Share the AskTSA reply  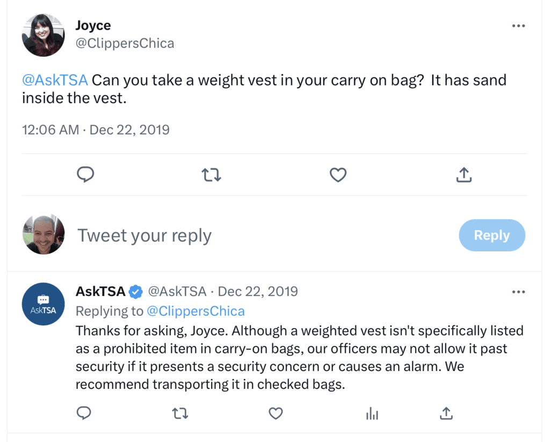pyautogui.click(x=446, y=413)
